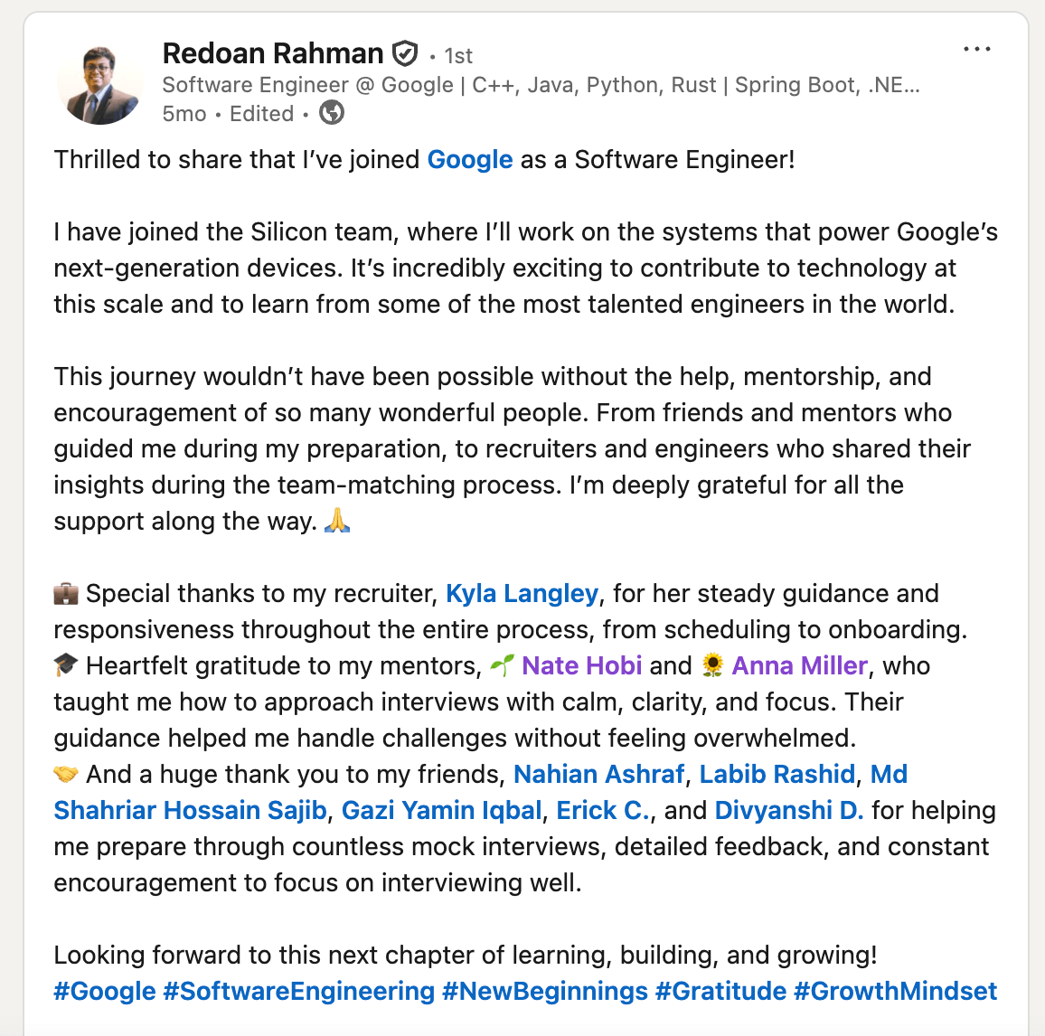Open Labib Rashid's profile link
Screen dimensions: 1045x1036
(x=777, y=775)
